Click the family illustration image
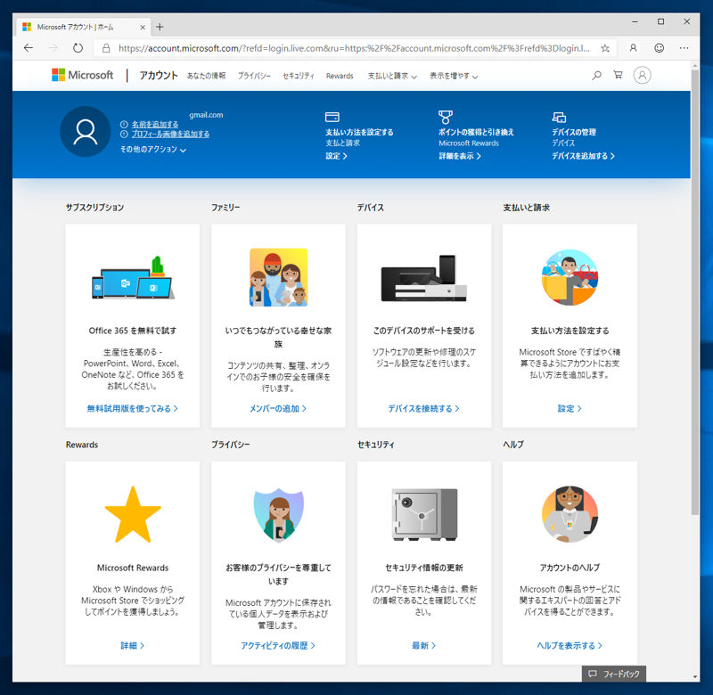This screenshot has width=713, height=695. point(278,277)
